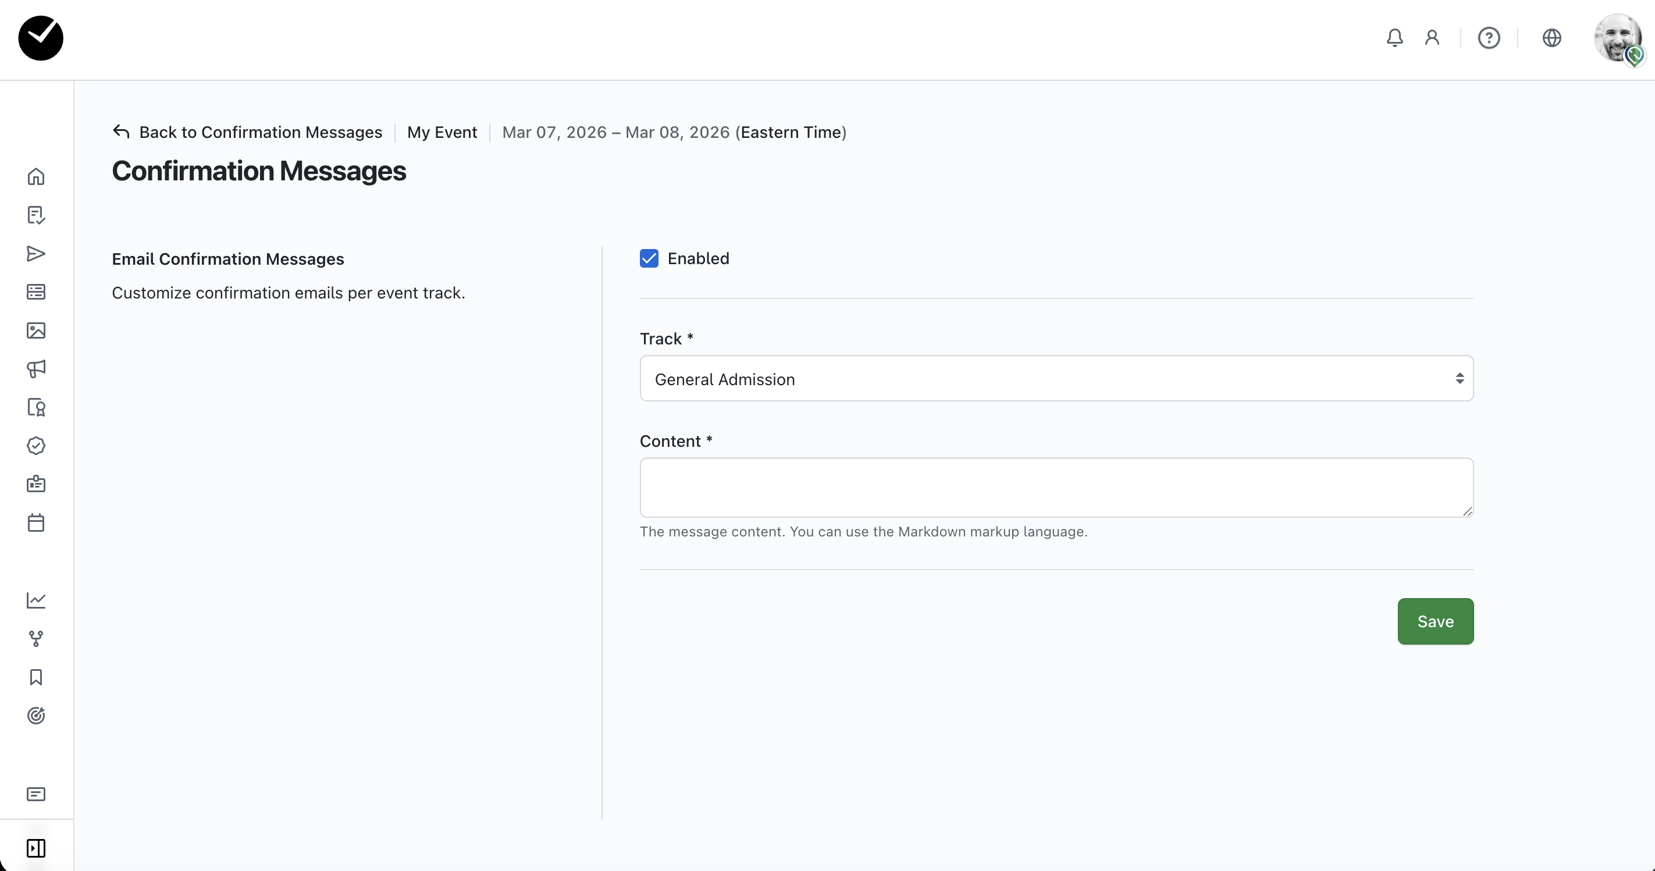Click the bookmark icon in sidebar
The image size is (1655, 871).
click(x=36, y=677)
